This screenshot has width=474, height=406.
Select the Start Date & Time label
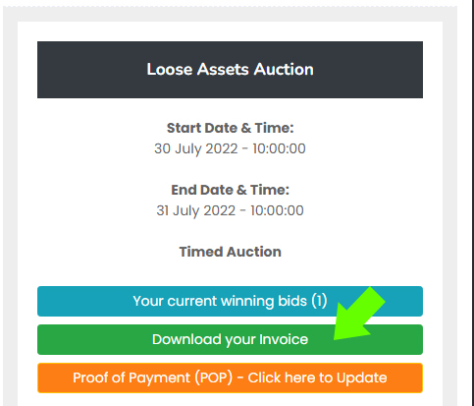(x=231, y=128)
